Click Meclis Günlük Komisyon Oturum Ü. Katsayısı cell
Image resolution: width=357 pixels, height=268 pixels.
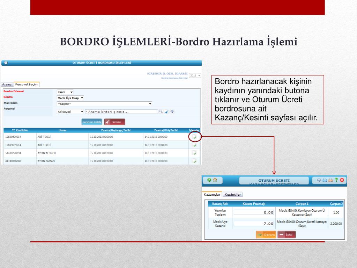click(x=302, y=212)
